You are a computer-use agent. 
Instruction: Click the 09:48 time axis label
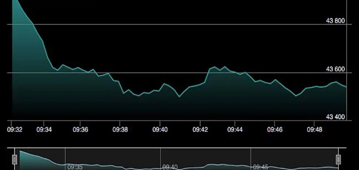[x=314, y=130]
